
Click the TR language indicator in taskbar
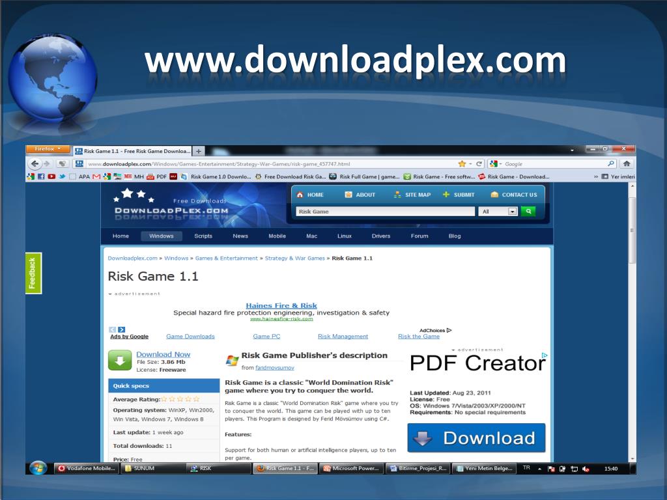[x=526, y=467]
